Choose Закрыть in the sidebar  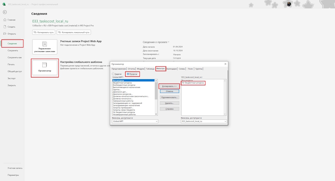tap(12, 85)
